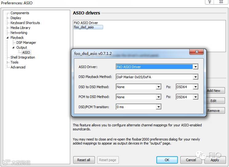Open the ASIO Driver dropdown
Image resolution: width=229 pixels, height=167 pixels.
(x=195, y=67)
